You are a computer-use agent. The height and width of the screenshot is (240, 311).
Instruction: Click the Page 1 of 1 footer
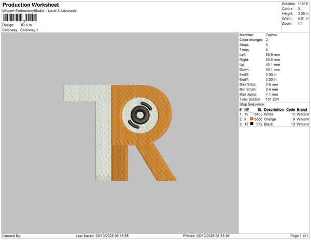[x=299, y=236]
